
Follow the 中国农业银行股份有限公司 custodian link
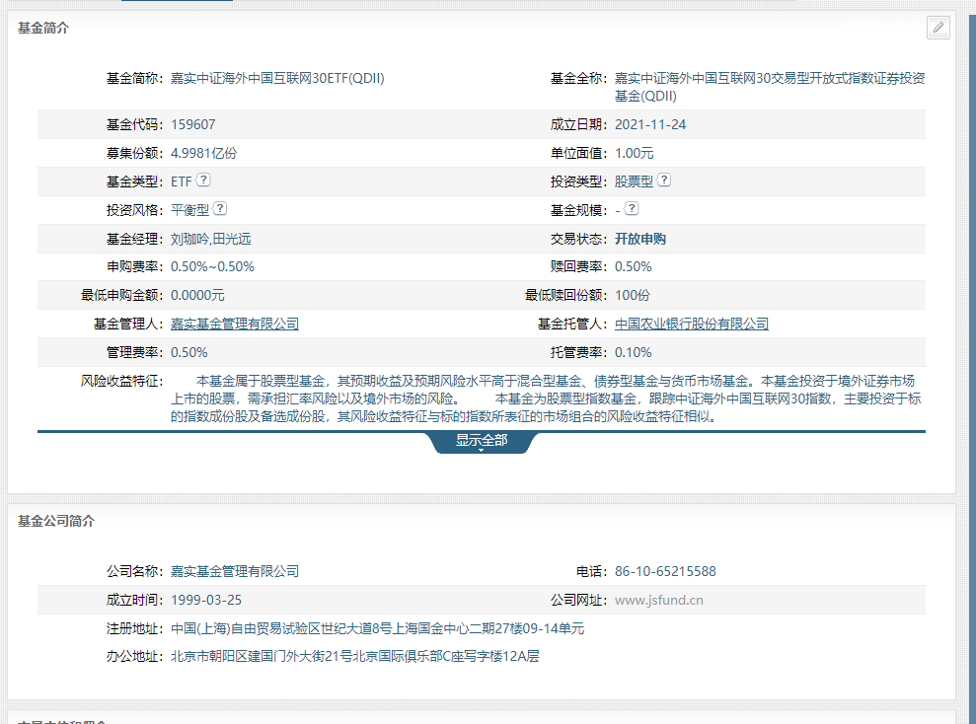pos(692,325)
